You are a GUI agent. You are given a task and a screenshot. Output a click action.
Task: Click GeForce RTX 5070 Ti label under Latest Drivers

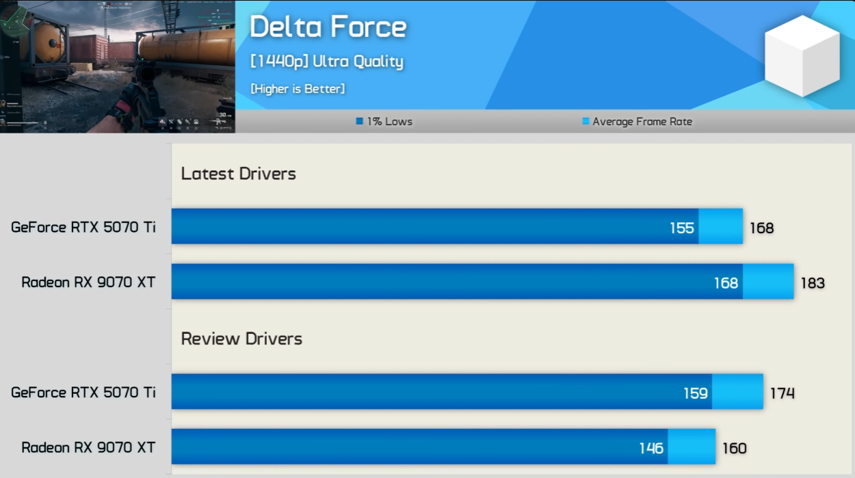pyautogui.click(x=83, y=227)
